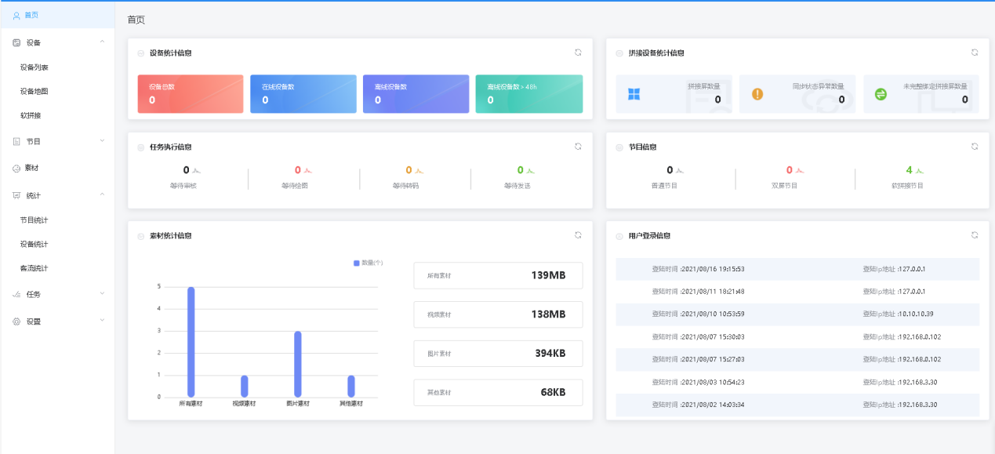Click refresh icon on 用户登录信息 card
This screenshot has width=995, height=454.
click(975, 234)
